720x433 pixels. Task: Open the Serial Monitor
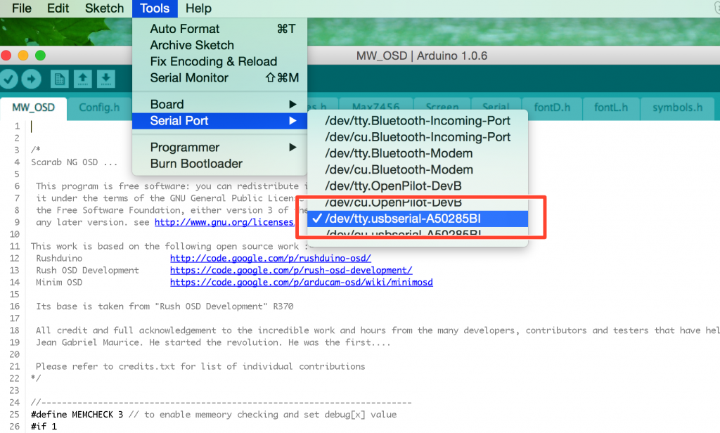pos(188,77)
